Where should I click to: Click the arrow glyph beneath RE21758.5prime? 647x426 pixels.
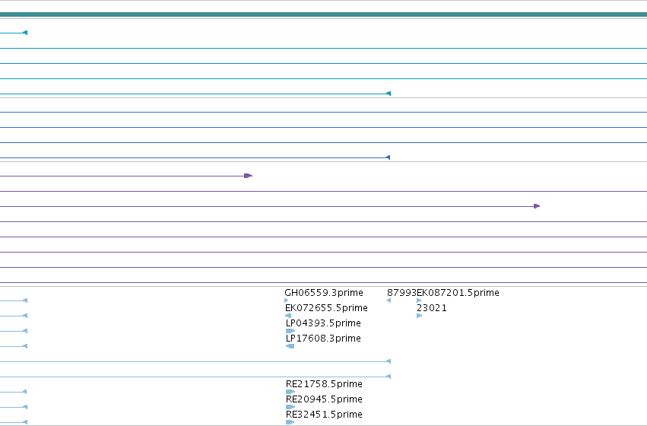[x=290, y=392]
